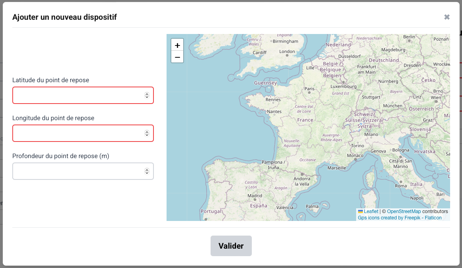This screenshot has height=268, width=462.
Task: Click the Milano label on the map
Action: tap(371, 134)
